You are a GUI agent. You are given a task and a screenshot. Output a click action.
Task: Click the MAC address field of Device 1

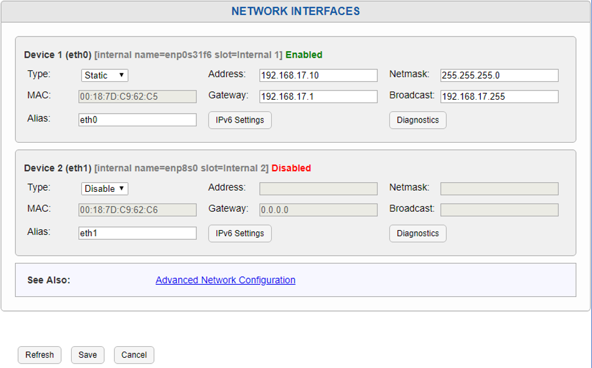point(137,96)
